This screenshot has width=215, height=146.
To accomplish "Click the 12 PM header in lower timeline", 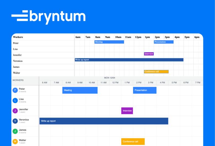I will pyautogui.click(x=115, y=83).
